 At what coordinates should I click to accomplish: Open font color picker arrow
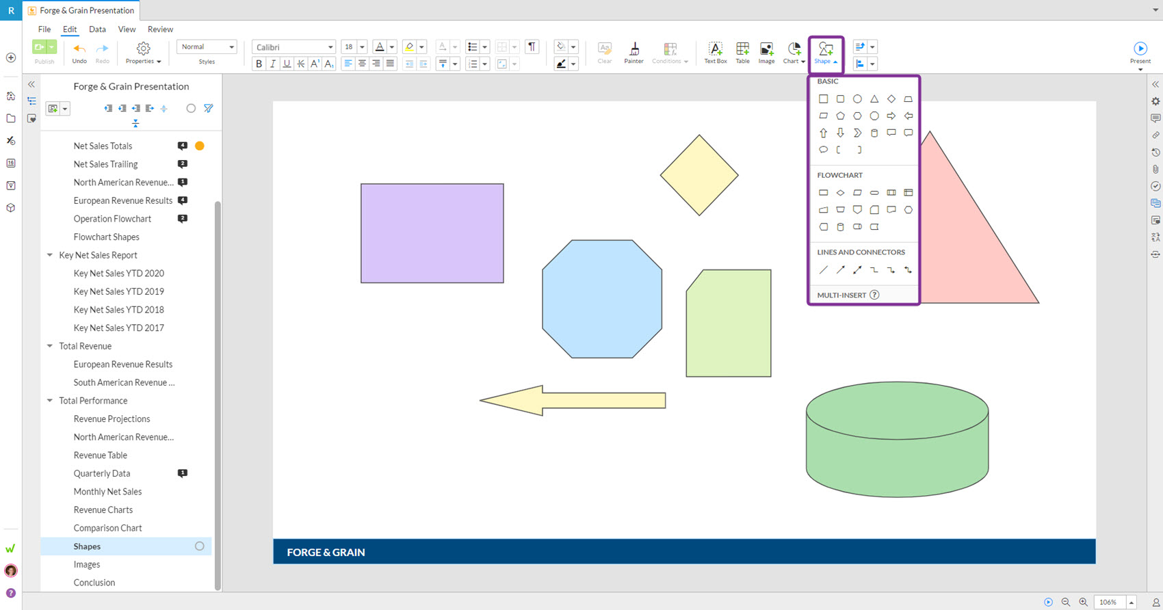pos(392,47)
